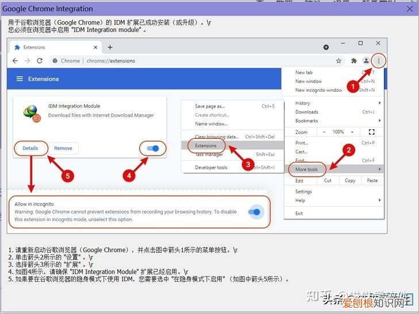Close the embedded Chrome window
The height and width of the screenshot is (314, 419).
click(378, 43)
